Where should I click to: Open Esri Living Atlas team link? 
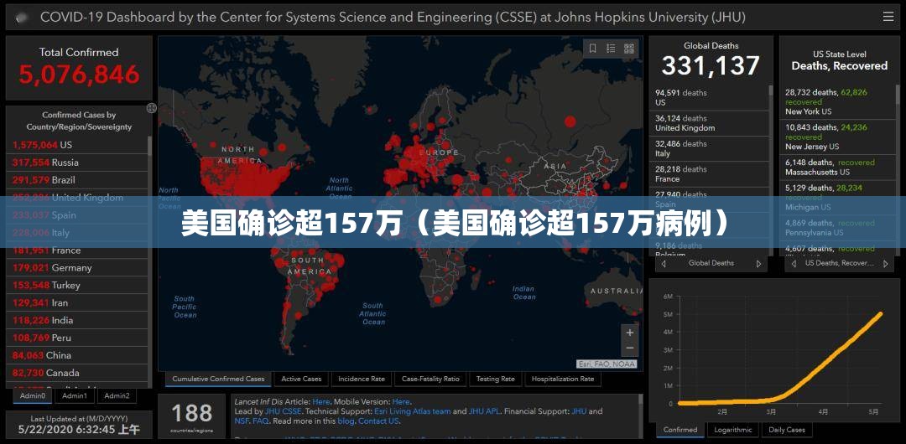pyautogui.click(x=413, y=411)
